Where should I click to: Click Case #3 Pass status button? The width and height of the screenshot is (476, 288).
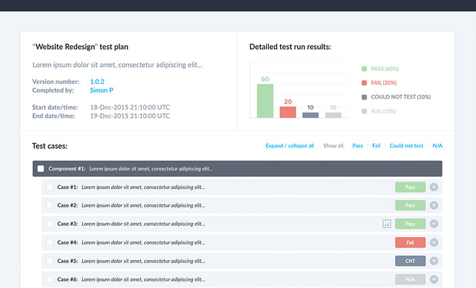click(410, 224)
